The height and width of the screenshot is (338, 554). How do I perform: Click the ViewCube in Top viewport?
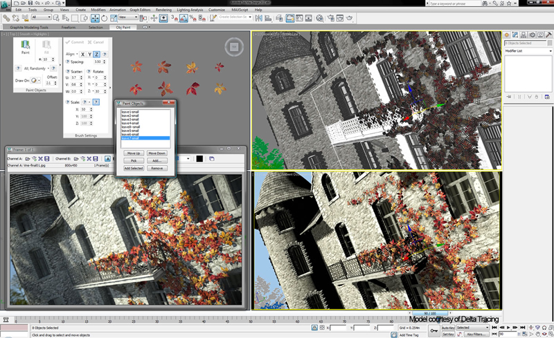coord(233,47)
